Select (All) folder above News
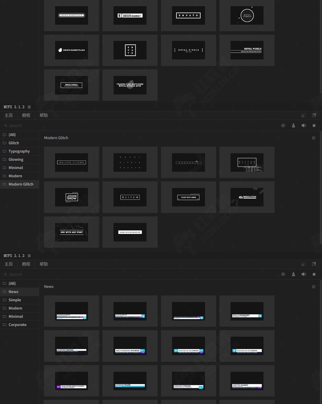The height and width of the screenshot is (404, 322). click(x=19, y=283)
